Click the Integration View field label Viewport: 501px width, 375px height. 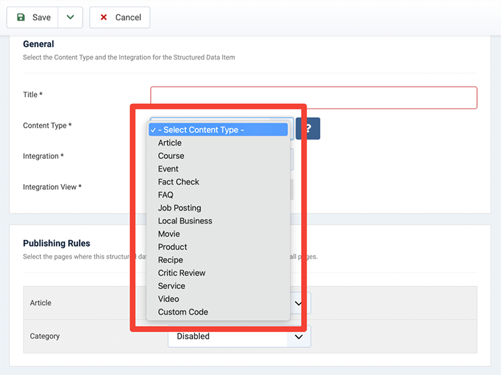click(x=52, y=187)
